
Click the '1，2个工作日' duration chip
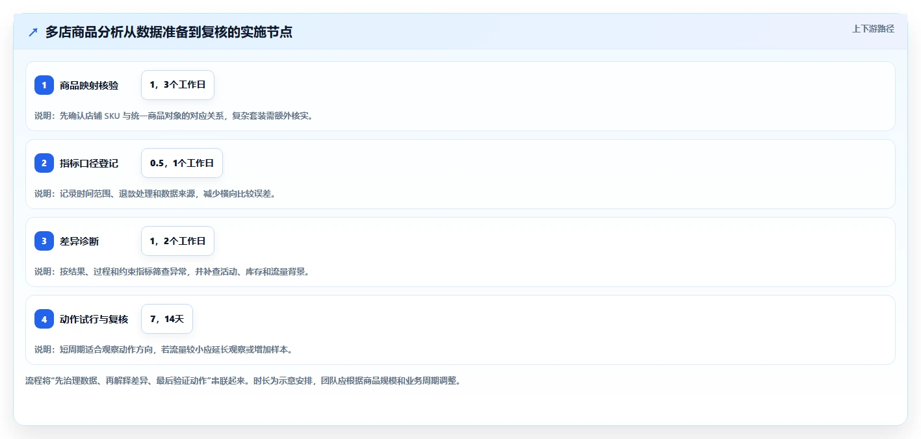(x=177, y=241)
